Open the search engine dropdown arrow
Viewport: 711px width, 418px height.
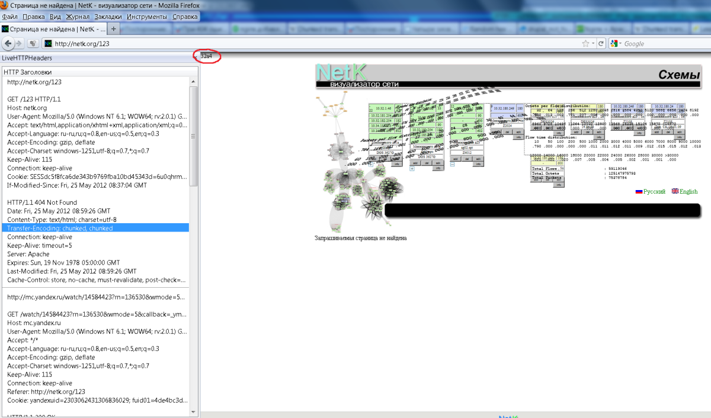[620, 44]
